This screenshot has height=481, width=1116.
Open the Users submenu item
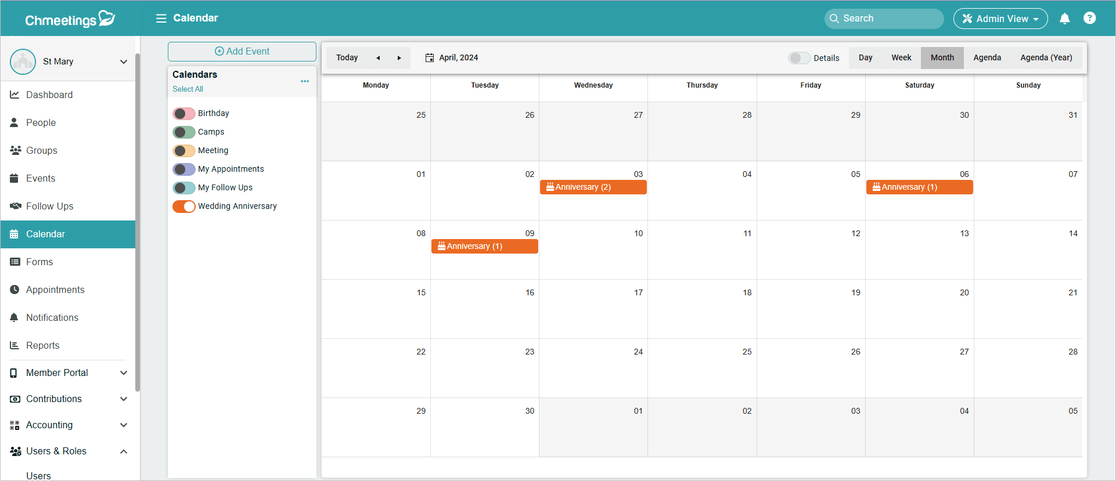38,476
